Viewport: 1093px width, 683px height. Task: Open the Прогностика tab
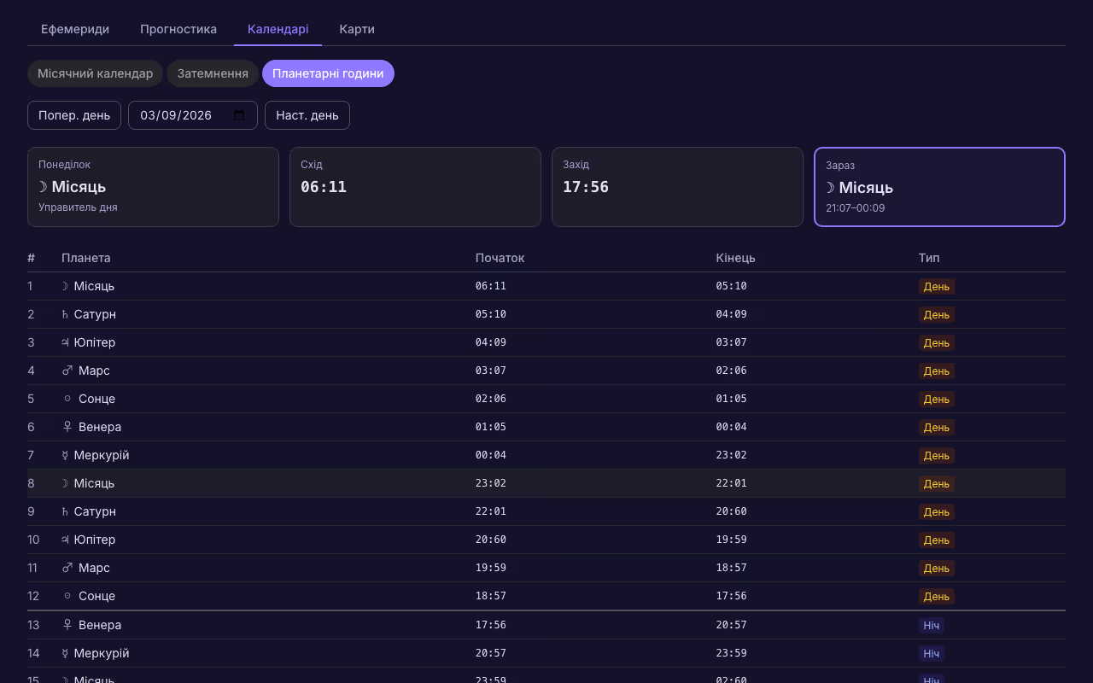pyautogui.click(x=178, y=29)
